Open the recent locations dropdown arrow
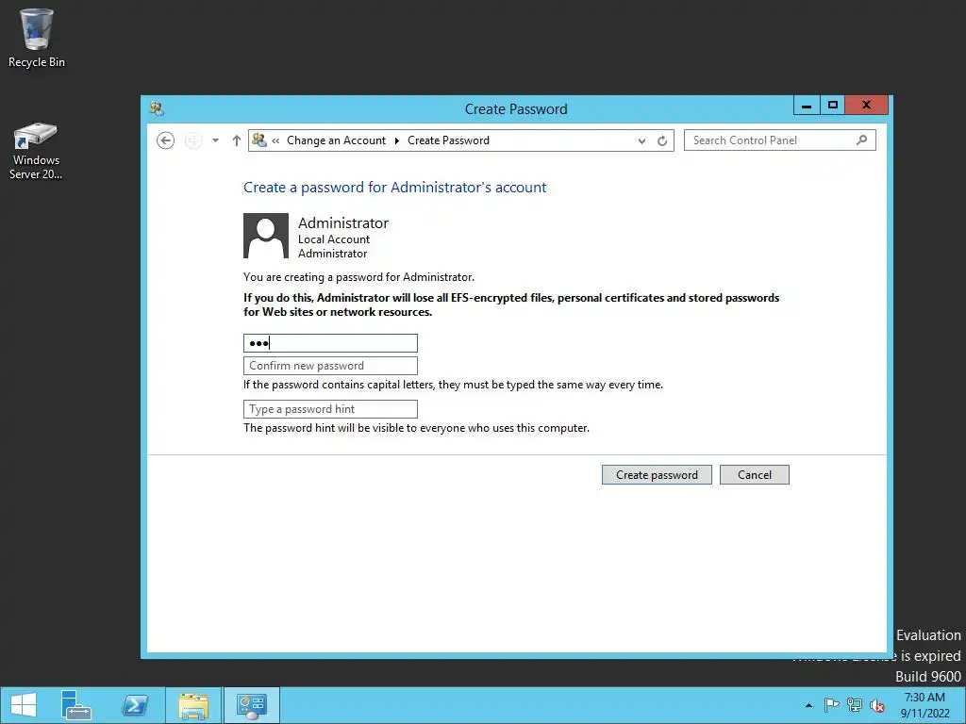This screenshot has height=724, width=966. point(215,140)
